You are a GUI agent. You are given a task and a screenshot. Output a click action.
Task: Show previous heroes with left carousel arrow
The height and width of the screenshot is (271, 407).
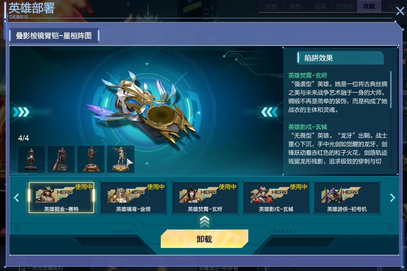(16, 198)
